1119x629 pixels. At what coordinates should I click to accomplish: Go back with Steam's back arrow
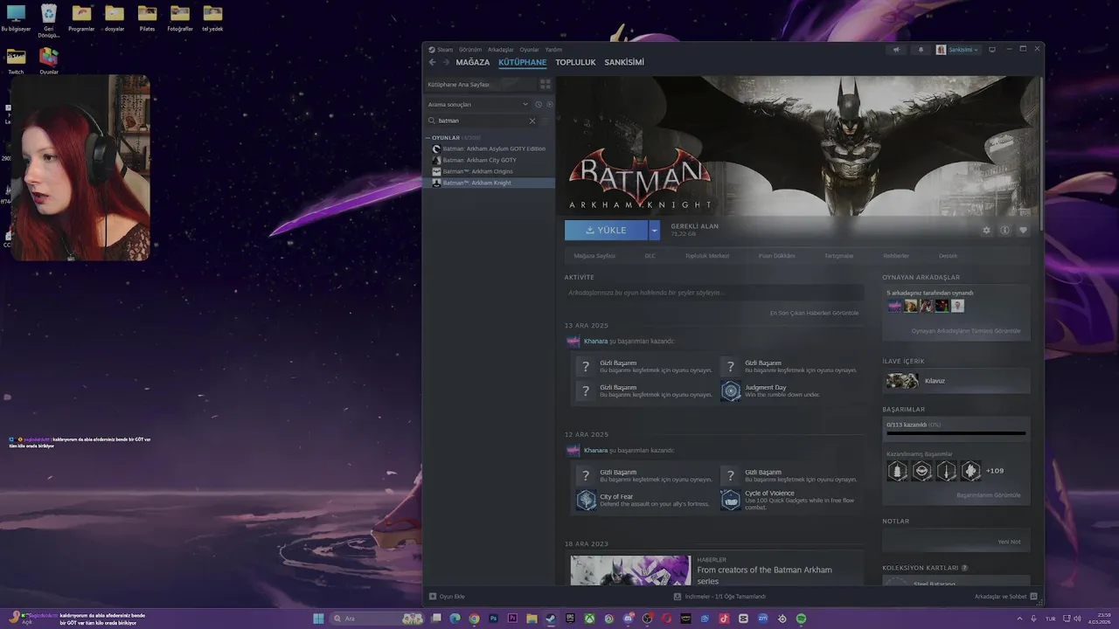(432, 62)
